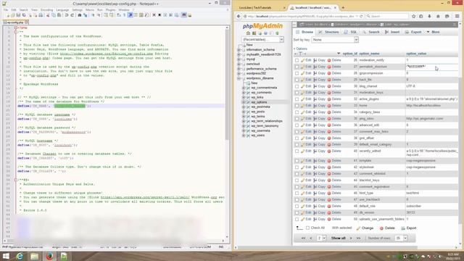Click the option_name column header
Viewport: 464px width, 261px height.
(369, 54)
